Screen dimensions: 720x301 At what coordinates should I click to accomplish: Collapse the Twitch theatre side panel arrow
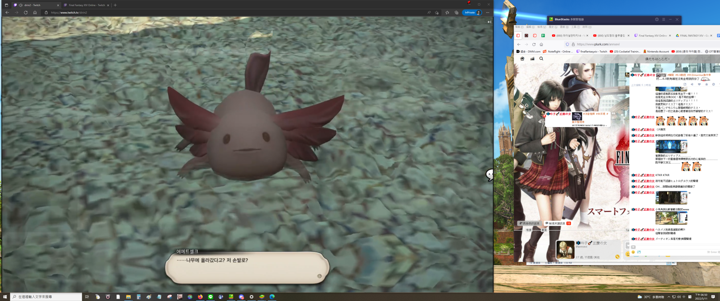point(489,22)
